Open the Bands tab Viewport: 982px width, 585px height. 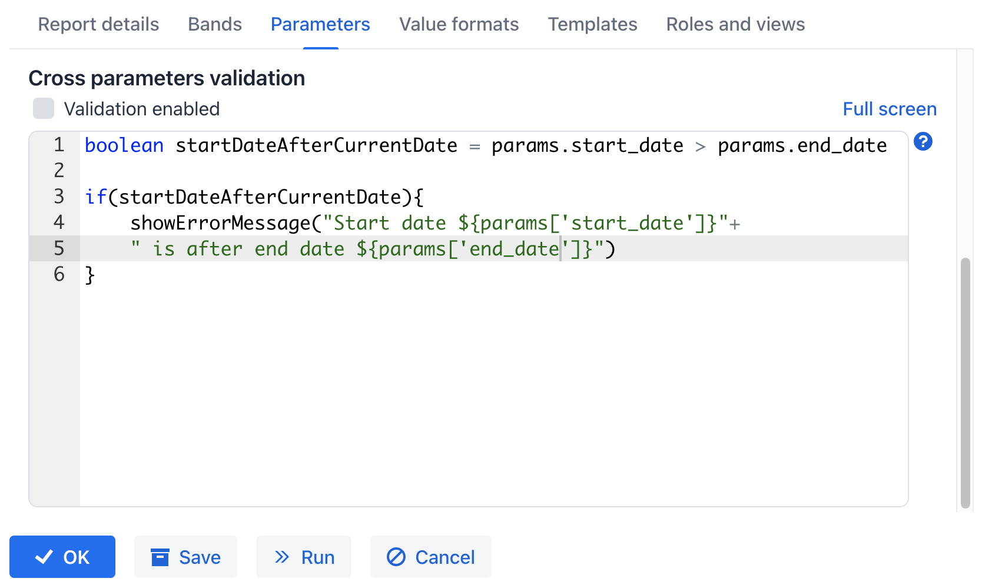pyautogui.click(x=214, y=24)
